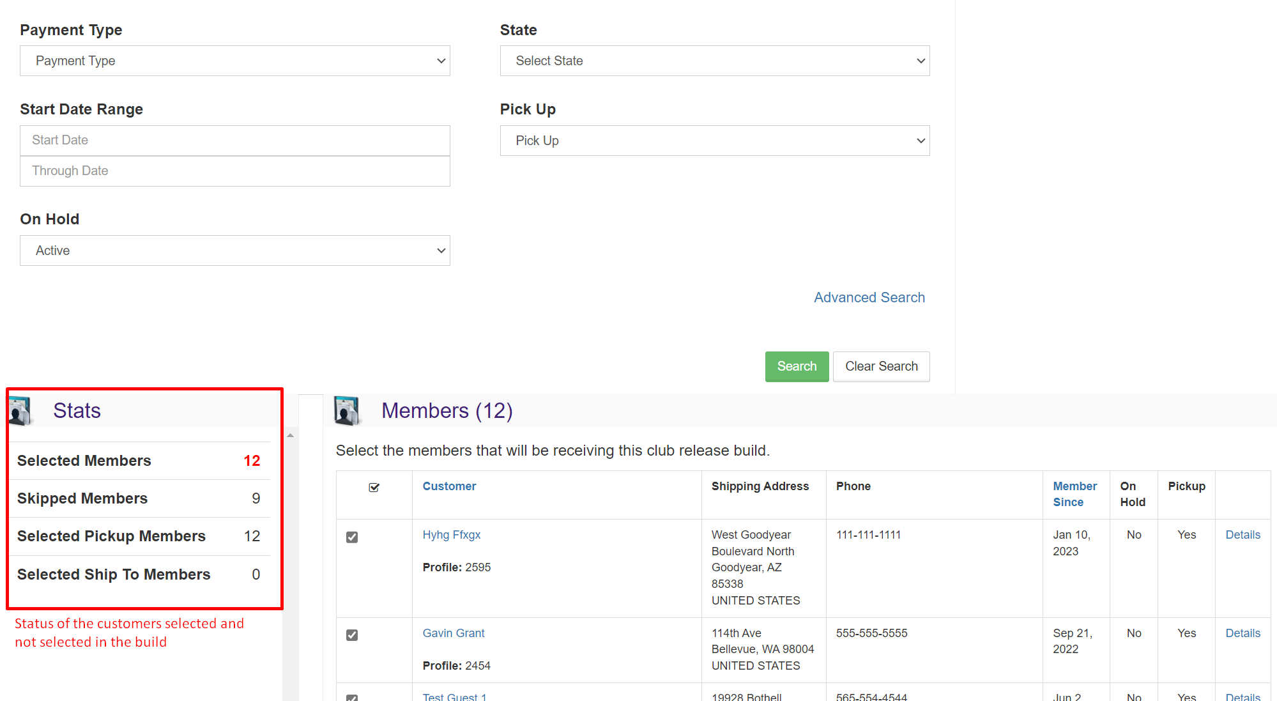Open the Pick Up dropdown

pyautogui.click(x=714, y=141)
